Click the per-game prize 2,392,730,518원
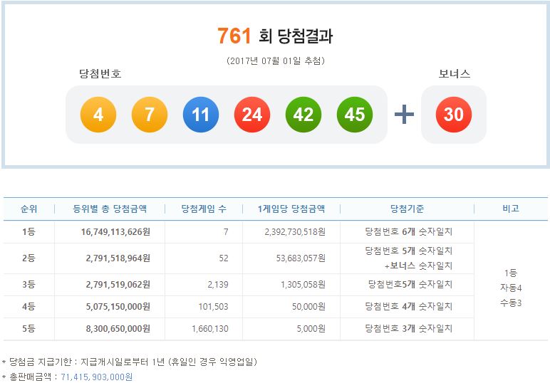Screen dimensions: 550x383 click(x=295, y=232)
